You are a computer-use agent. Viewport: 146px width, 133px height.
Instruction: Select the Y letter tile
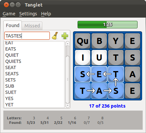[116, 41]
